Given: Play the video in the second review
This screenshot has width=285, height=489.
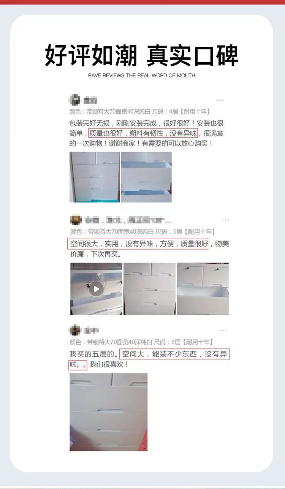Looking at the screenshot, I should 96,289.
